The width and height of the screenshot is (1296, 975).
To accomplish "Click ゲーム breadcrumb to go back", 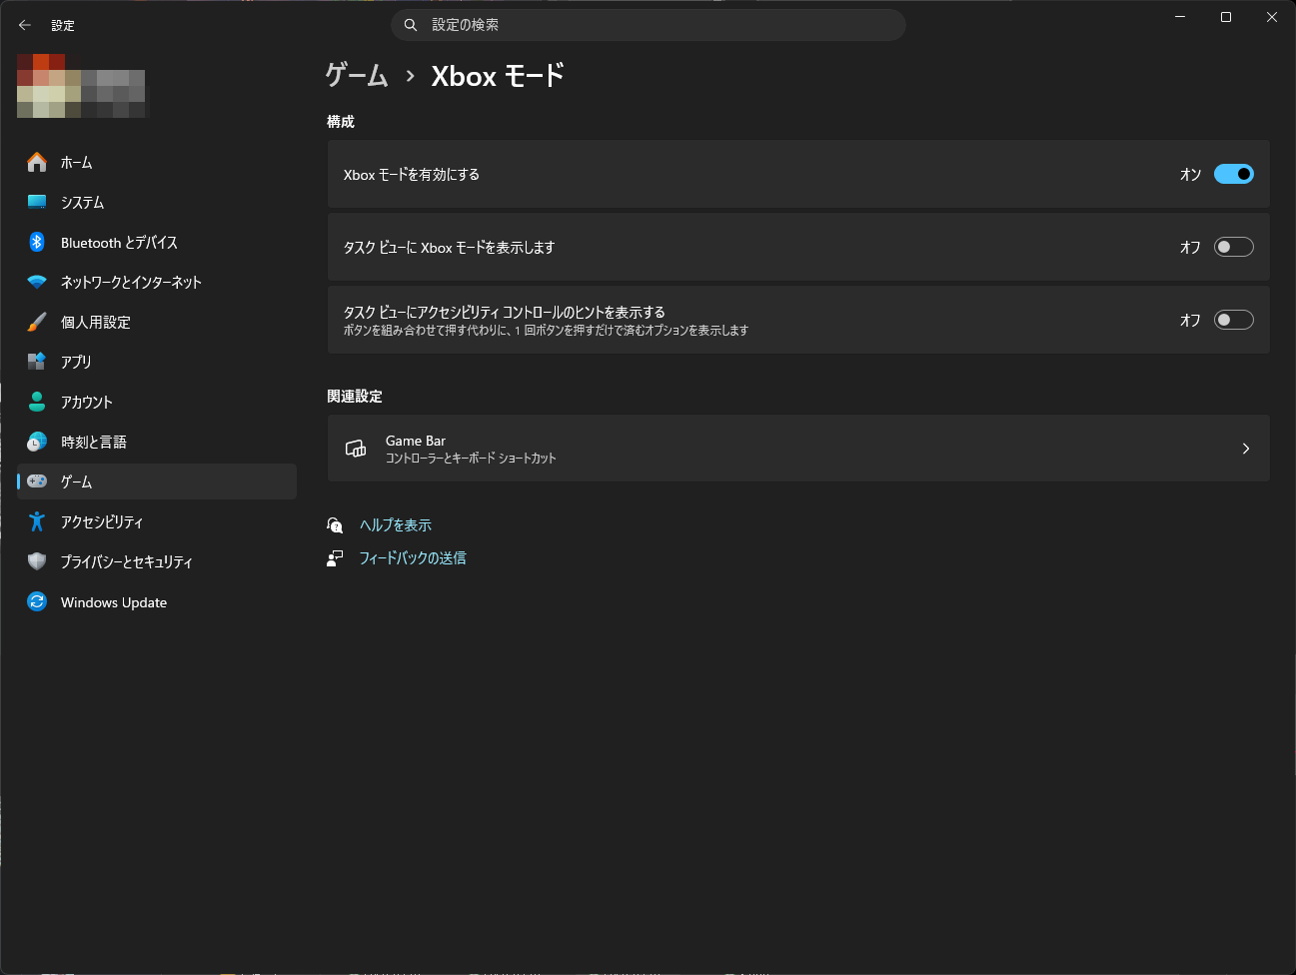I will coord(357,76).
